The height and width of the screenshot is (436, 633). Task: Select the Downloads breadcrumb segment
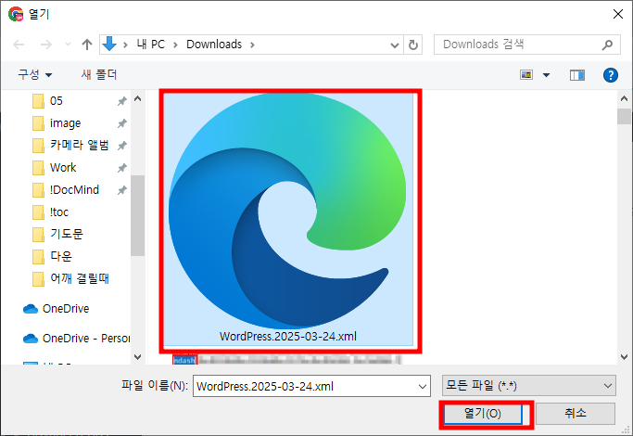tap(214, 44)
